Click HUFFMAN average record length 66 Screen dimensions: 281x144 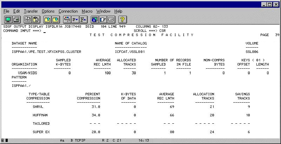[172, 115]
